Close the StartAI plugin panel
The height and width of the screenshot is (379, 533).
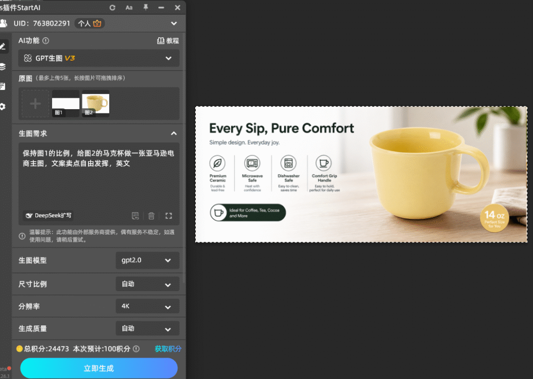click(x=177, y=7)
